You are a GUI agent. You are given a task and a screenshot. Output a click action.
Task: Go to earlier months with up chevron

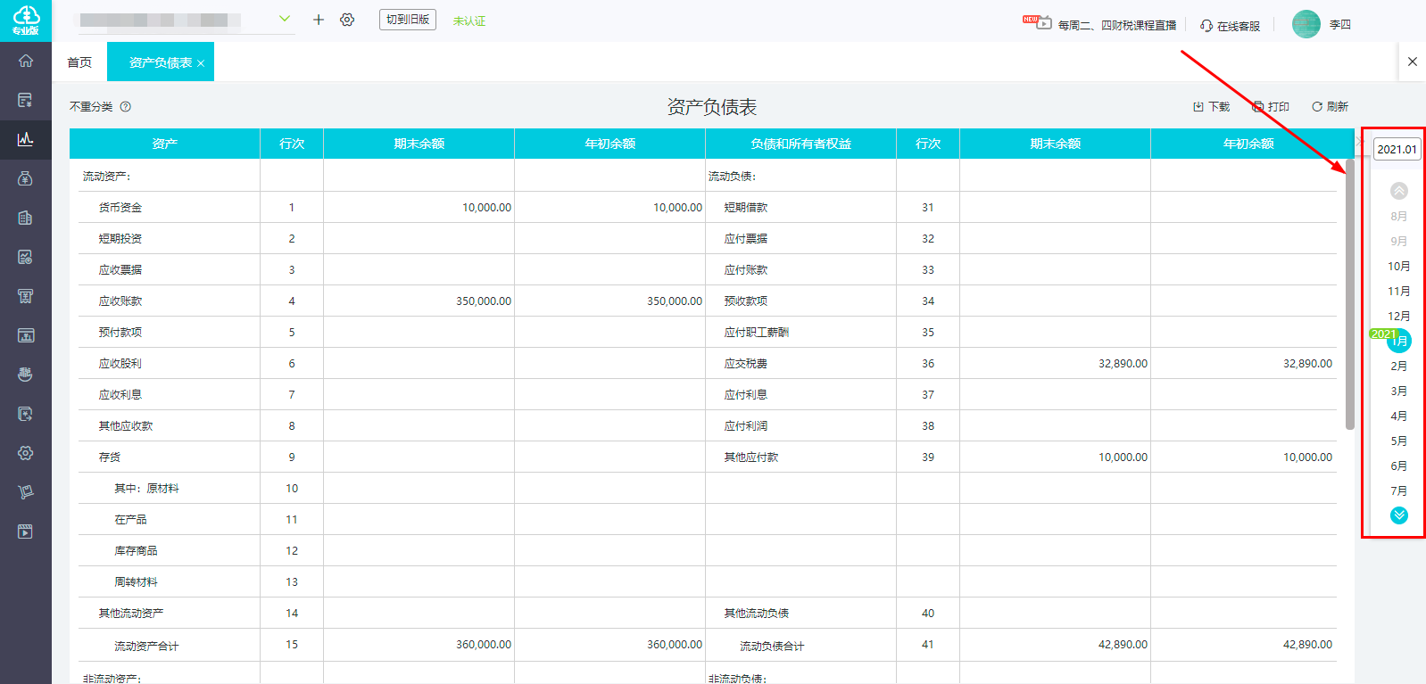[1399, 191]
